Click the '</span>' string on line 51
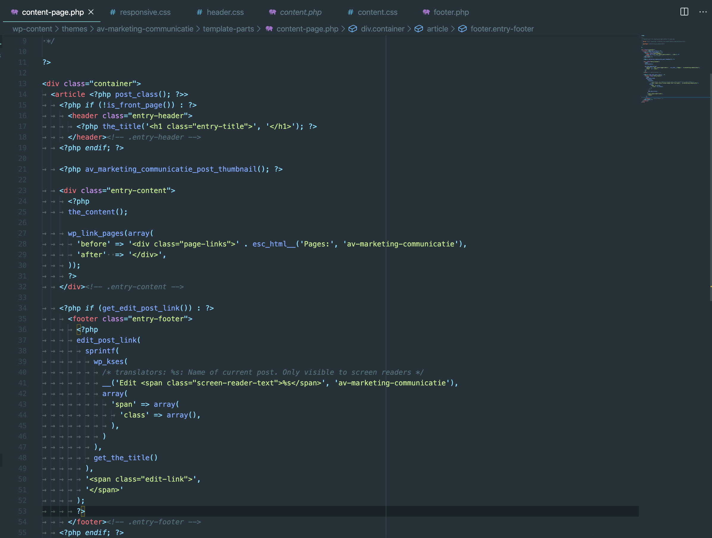712x538 pixels. click(104, 490)
